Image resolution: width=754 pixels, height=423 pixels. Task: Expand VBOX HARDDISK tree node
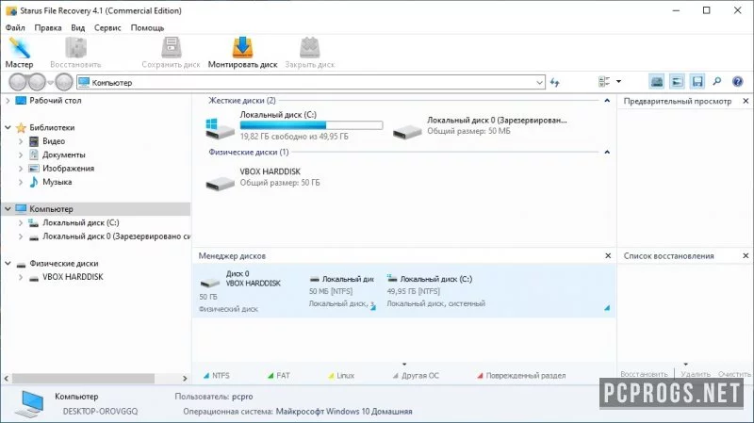pyautogui.click(x=21, y=277)
